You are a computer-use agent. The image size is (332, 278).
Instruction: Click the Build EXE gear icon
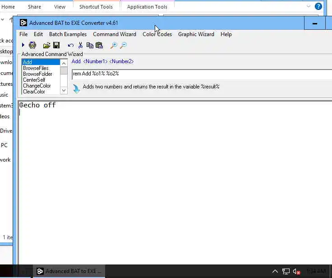pyautogui.click(x=32, y=45)
